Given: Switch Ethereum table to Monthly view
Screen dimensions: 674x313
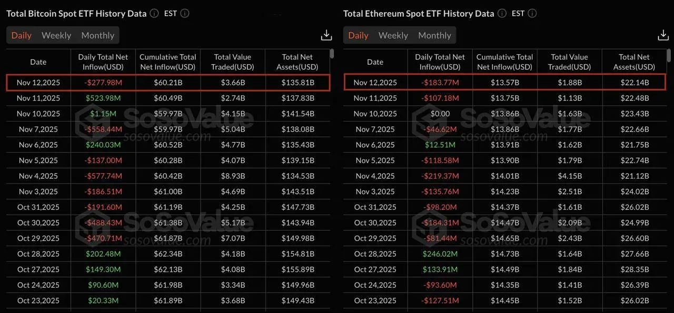Looking at the screenshot, I should click(x=434, y=35).
